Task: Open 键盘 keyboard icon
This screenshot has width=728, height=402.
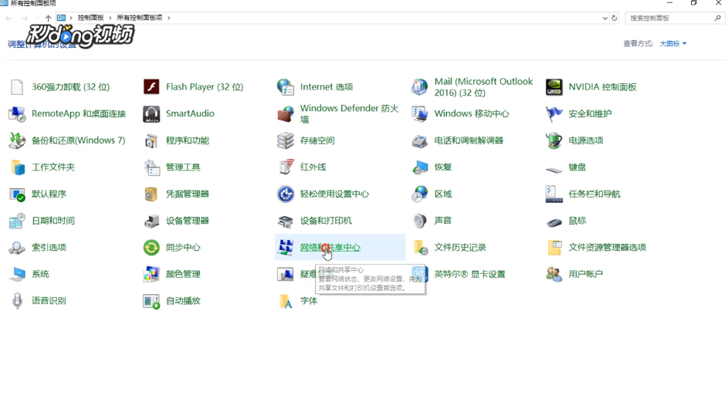Action: 554,170
